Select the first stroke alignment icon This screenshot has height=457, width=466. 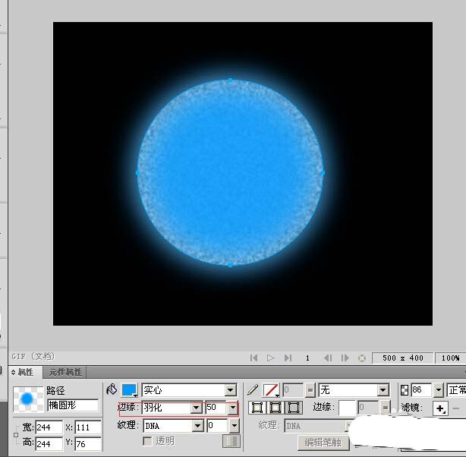pos(257,408)
